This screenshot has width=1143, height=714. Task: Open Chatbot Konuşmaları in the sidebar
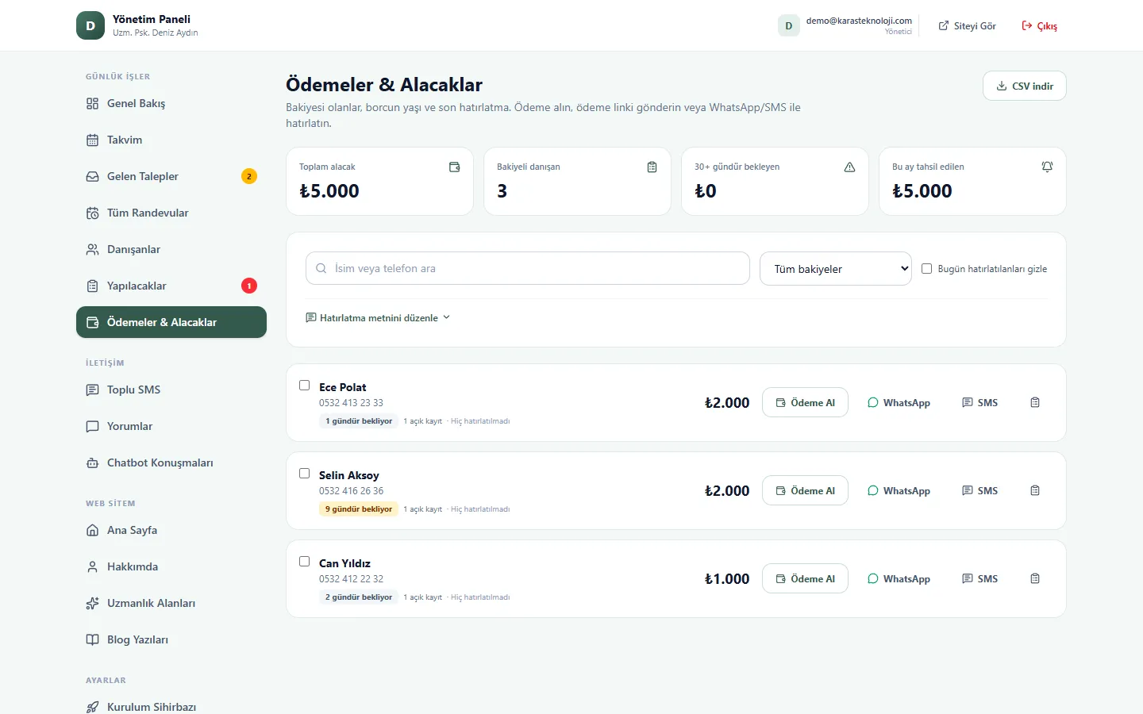coord(171,463)
